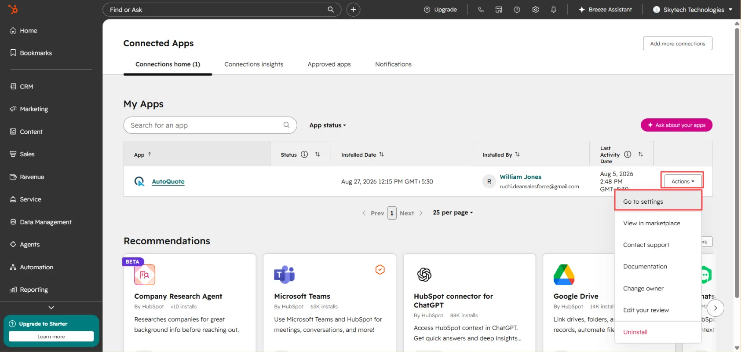Go to the Next page

[x=411, y=213]
